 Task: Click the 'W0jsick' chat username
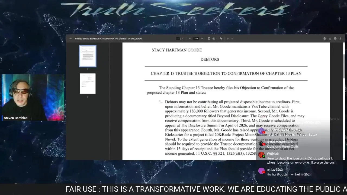pyautogui.click(x=273, y=154)
